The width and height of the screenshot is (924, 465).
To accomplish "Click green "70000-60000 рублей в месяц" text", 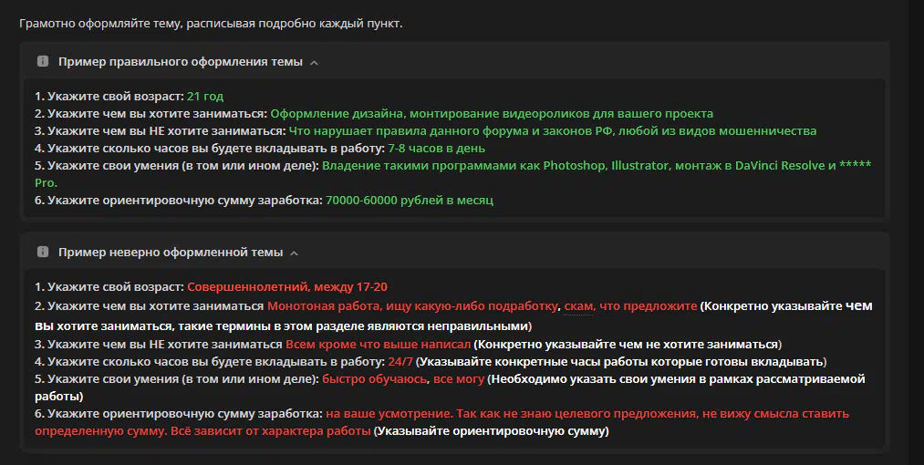I will (x=410, y=201).
